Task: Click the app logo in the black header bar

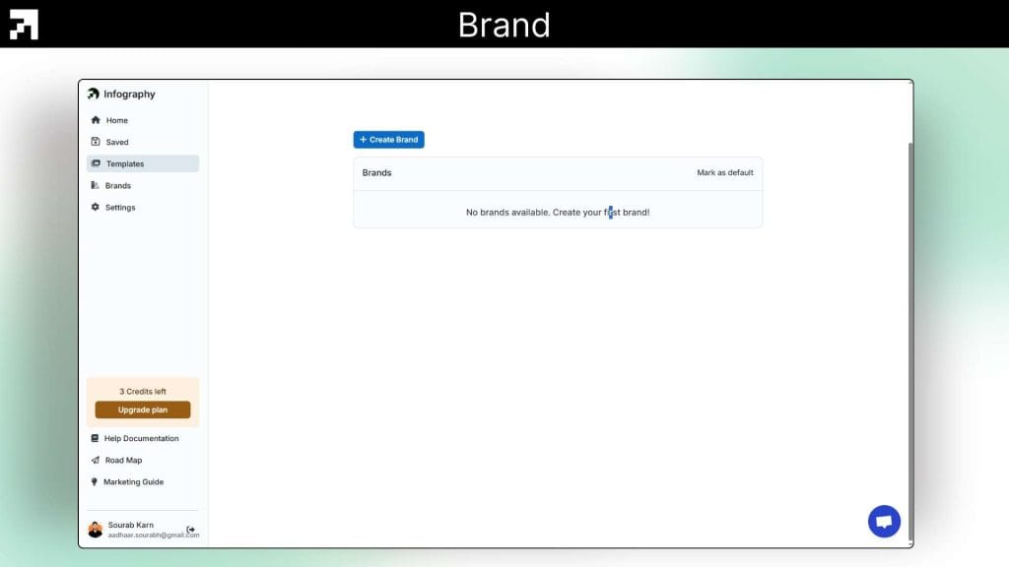Action: (22, 23)
